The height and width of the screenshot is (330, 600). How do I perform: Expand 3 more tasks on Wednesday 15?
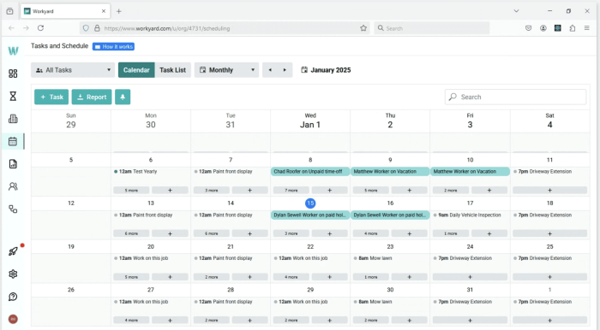pyautogui.click(x=291, y=233)
